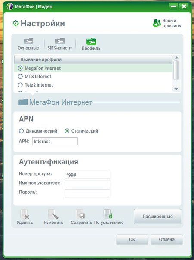The image size is (194, 260).
Task: Click the Пароль input field
Action: tap(87, 193)
